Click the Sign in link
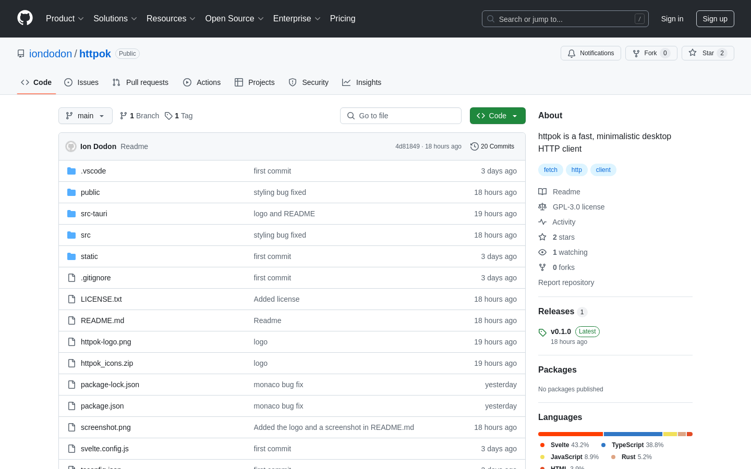 pos(672,19)
